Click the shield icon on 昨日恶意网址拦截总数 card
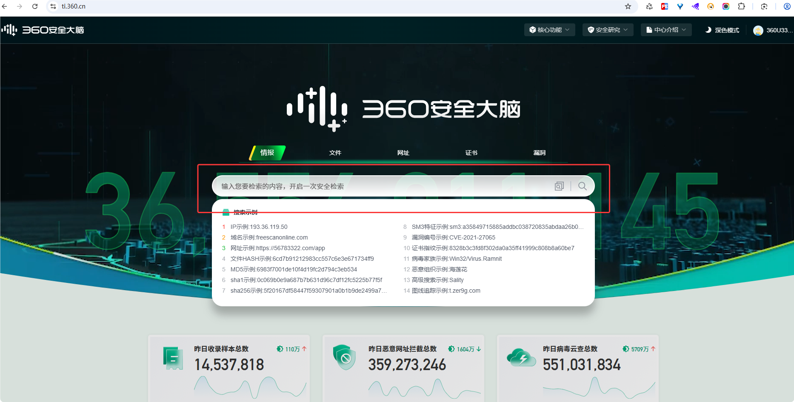Viewport: 794px width, 402px height. coord(344,357)
